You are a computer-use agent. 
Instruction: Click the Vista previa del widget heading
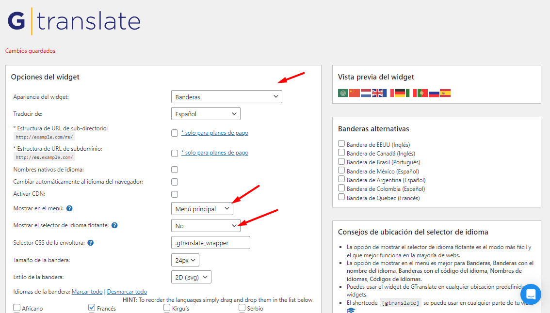(x=376, y=77)
